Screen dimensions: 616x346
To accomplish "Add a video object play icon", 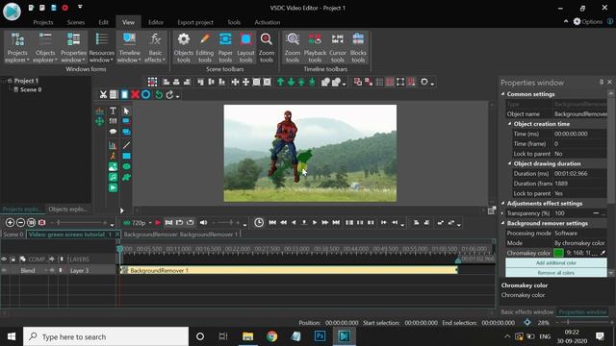I will point(113,188).
